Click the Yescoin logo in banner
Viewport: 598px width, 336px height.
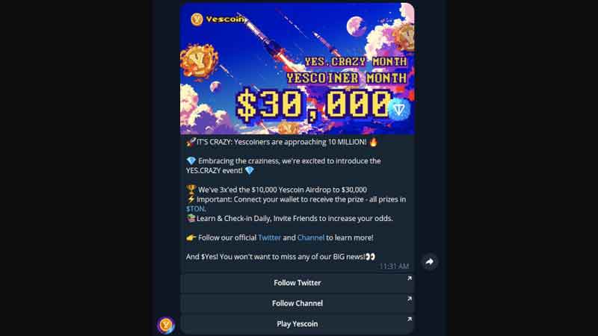point(218,19)
